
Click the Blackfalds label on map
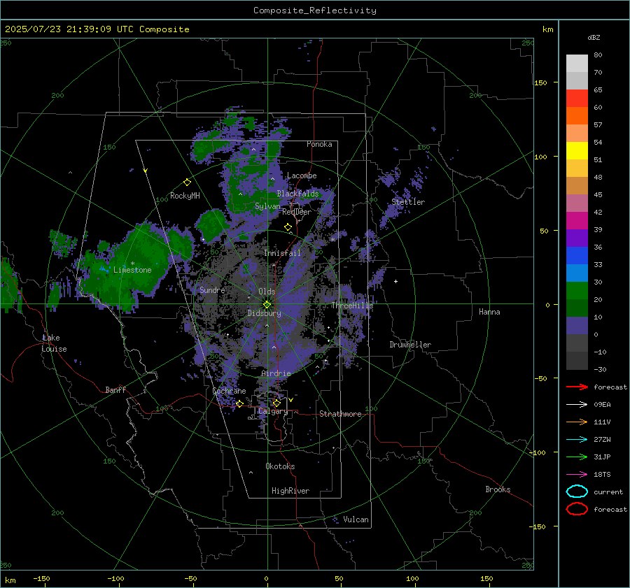pyautogui.click(x=297, y=194)
